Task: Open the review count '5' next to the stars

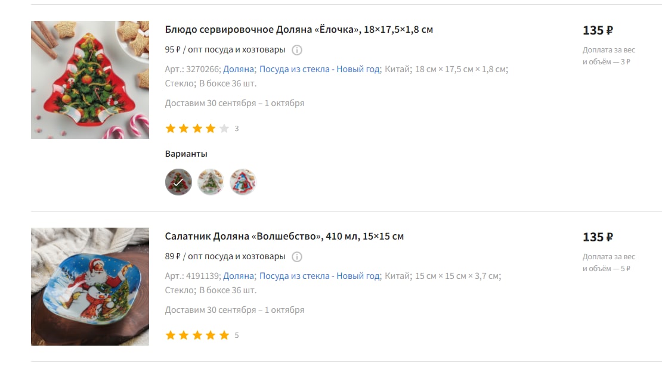Action: point(236,335)
